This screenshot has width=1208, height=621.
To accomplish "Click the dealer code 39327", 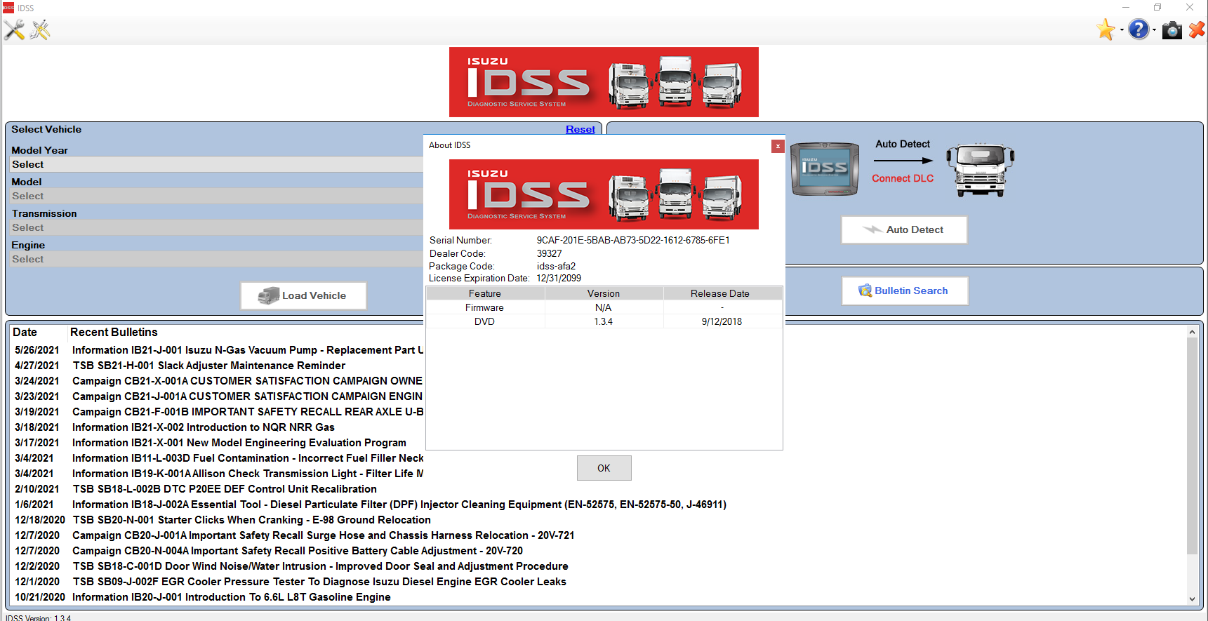I will tap(549, 253).
